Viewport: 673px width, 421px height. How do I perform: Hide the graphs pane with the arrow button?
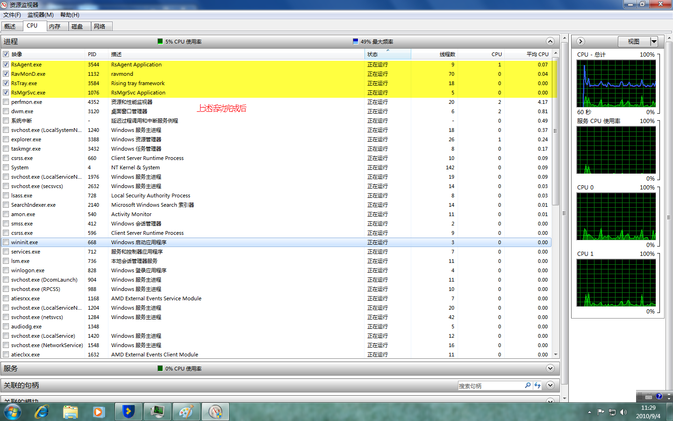[x=580, y=41]
